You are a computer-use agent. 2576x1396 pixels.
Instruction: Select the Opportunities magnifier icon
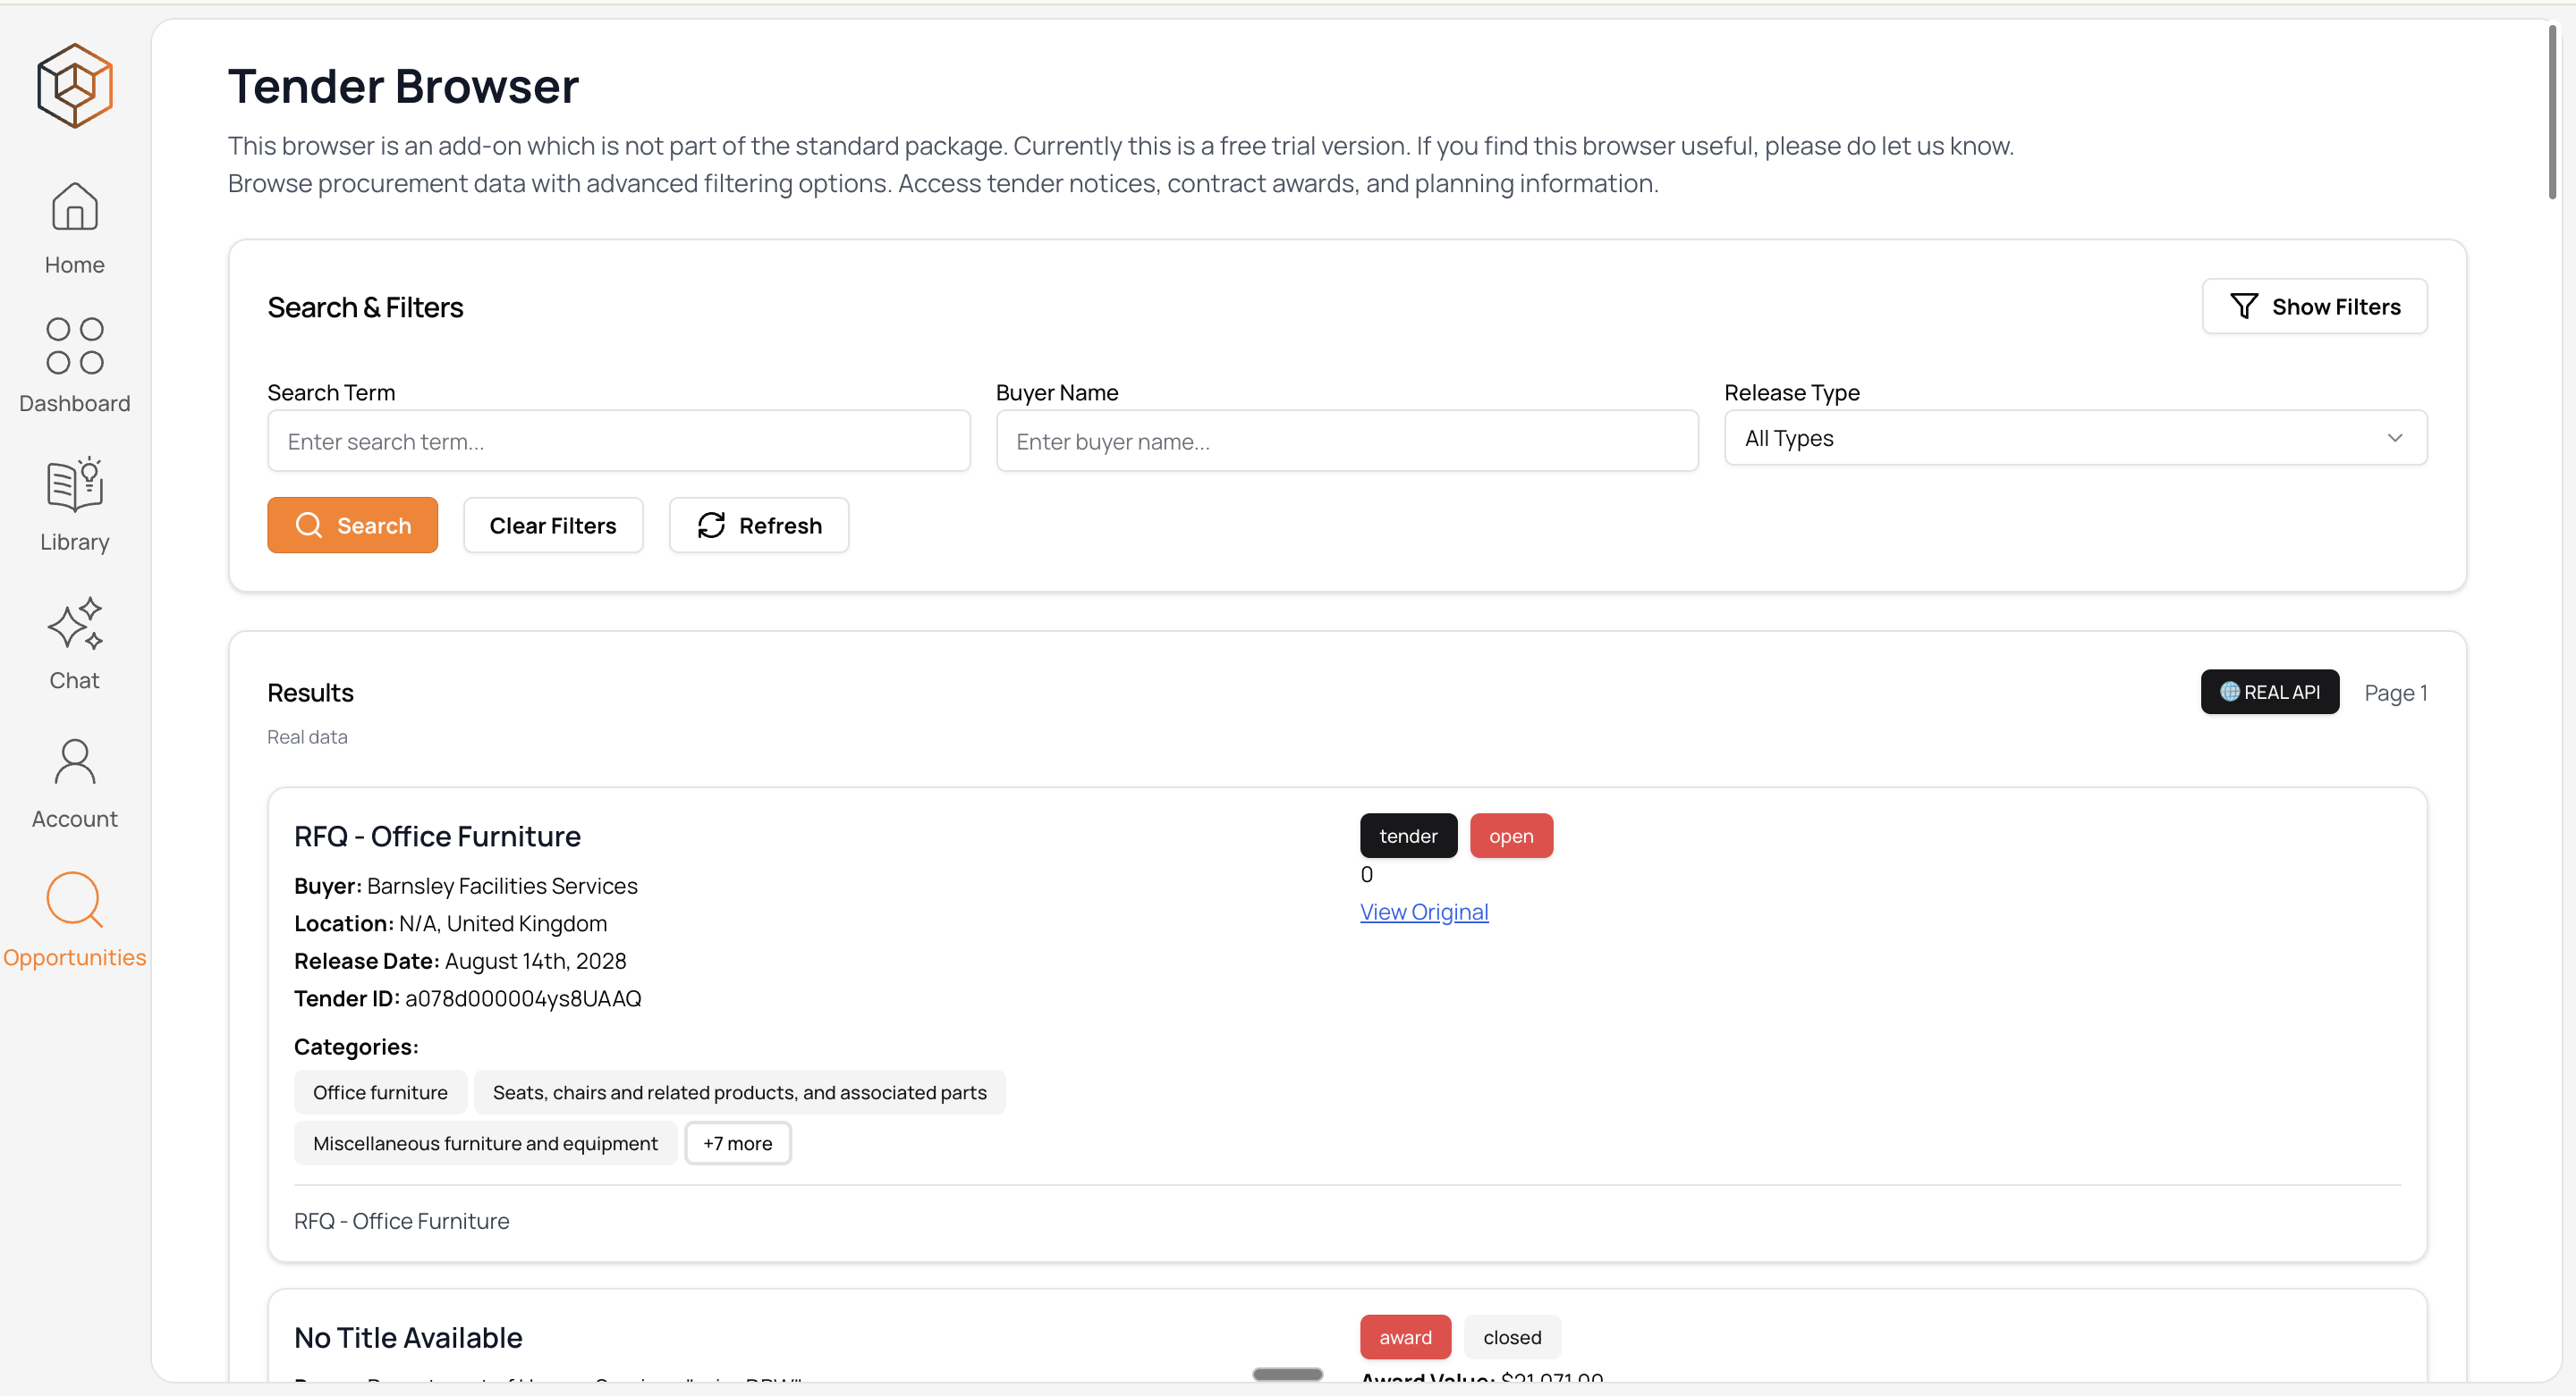tap(75, 900)
